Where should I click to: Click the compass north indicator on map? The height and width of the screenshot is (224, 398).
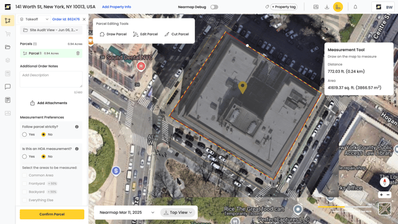[384, 182]
